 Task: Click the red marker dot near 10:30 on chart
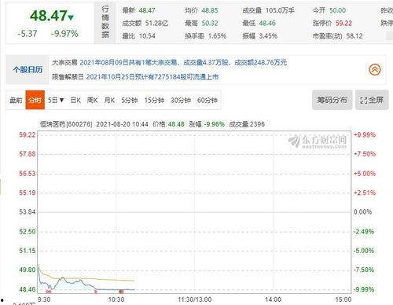tap(121, 292)
